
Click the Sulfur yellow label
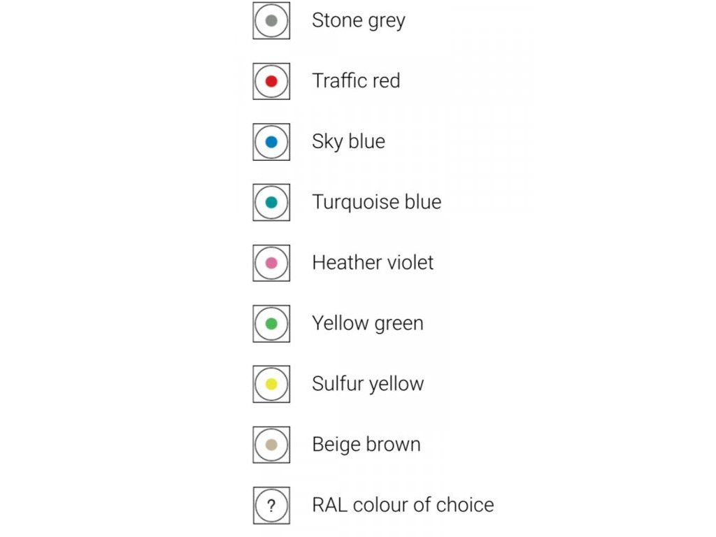coord(368,384)
